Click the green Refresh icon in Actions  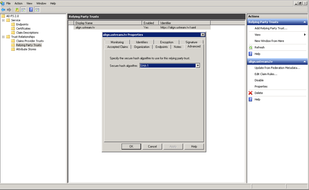click(x=250, y=47)
